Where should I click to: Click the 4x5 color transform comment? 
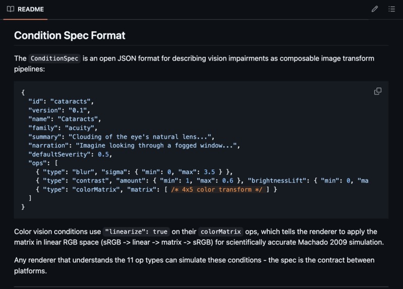click(217, 190)
